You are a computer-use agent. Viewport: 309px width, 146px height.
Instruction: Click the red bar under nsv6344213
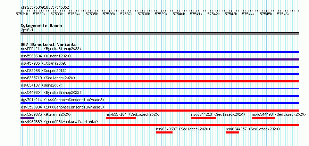pos(203,118)
